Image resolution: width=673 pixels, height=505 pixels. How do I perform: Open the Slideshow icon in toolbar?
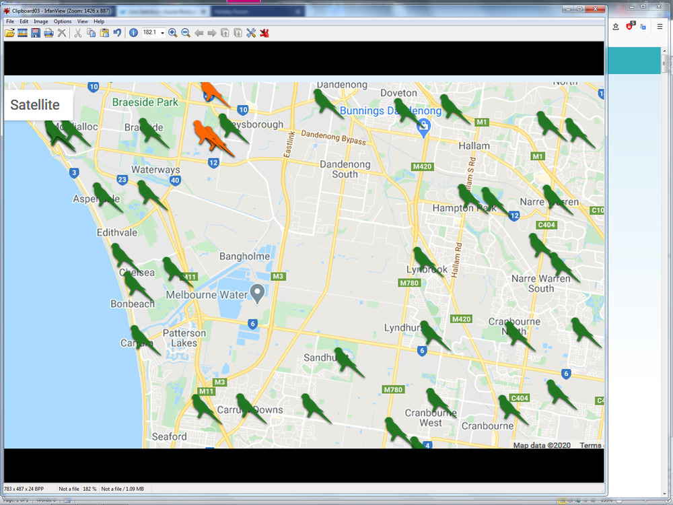tap(22, 33)
